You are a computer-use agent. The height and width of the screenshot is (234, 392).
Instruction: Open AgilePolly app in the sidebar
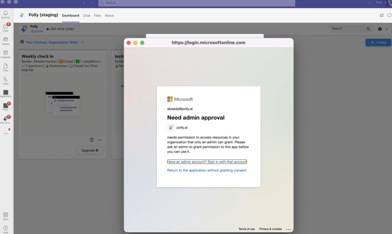pyautogui.click(x=6, y=94)
